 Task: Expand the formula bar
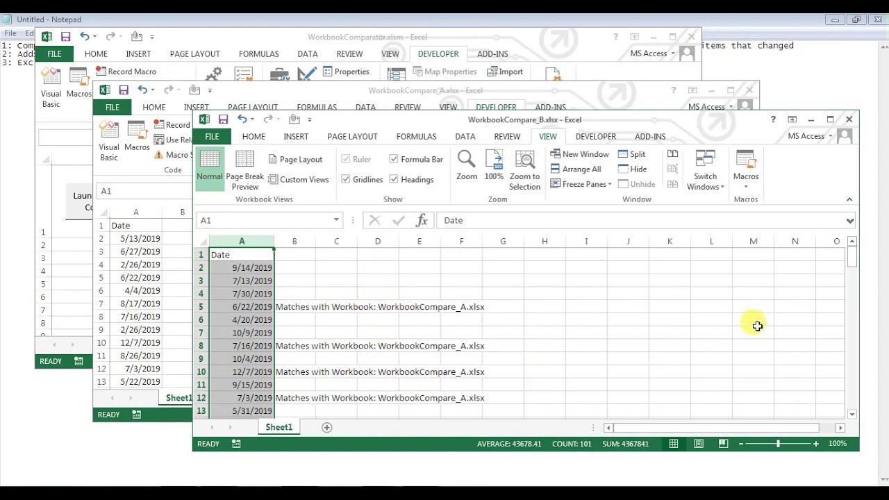pos(850,220)
